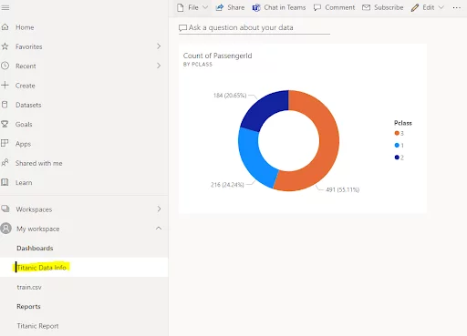The width and height of the screenshot is (467, 336).
Task: Open the Edit dropdown arrow
Action: coord(441,7)
